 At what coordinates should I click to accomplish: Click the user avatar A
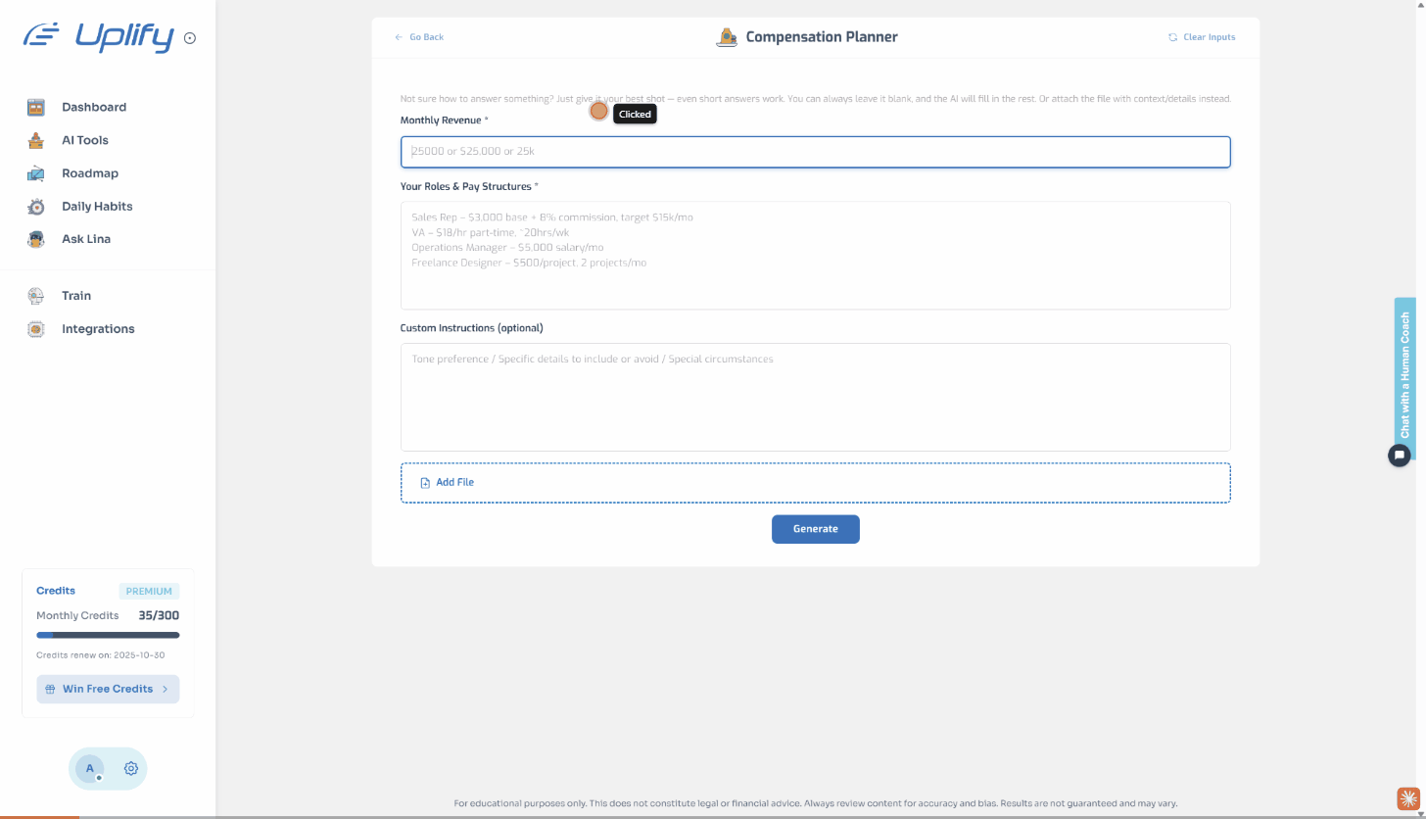click(x=90, y=769)
